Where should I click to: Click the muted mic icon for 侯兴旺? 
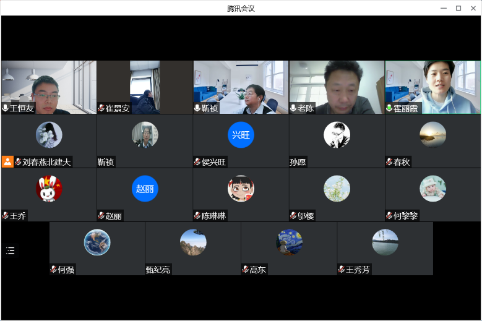coord(197,162)
